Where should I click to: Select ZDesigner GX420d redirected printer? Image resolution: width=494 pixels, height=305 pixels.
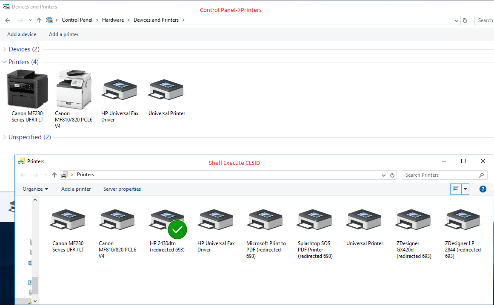pyautogui.click(x=414, y=234)
